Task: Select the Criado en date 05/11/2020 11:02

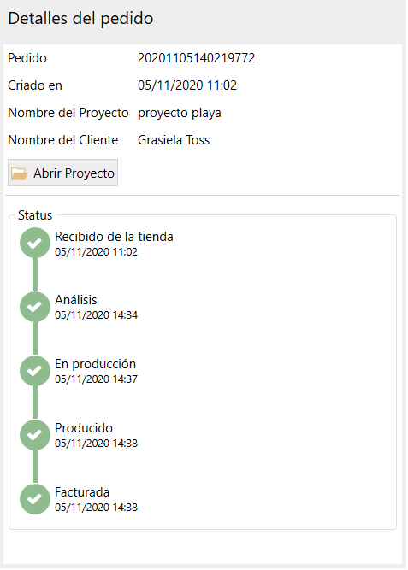Action: coord(187,85)
